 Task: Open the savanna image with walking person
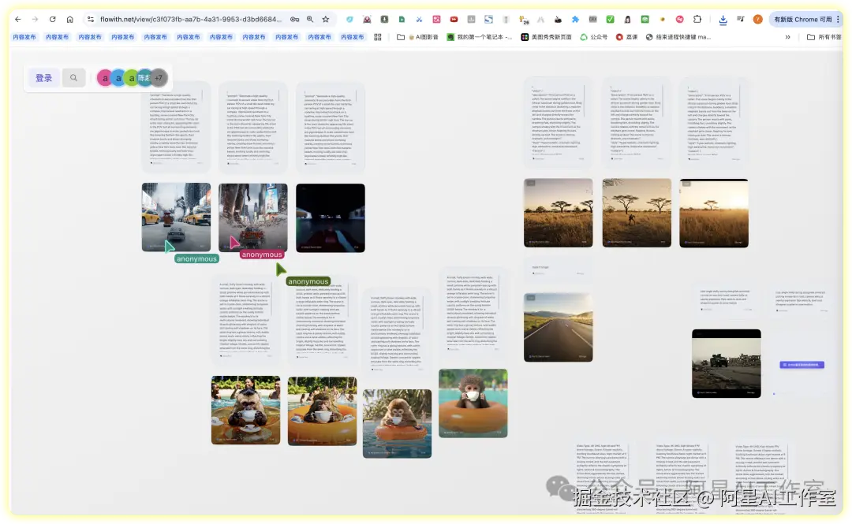tap(637, 213)
